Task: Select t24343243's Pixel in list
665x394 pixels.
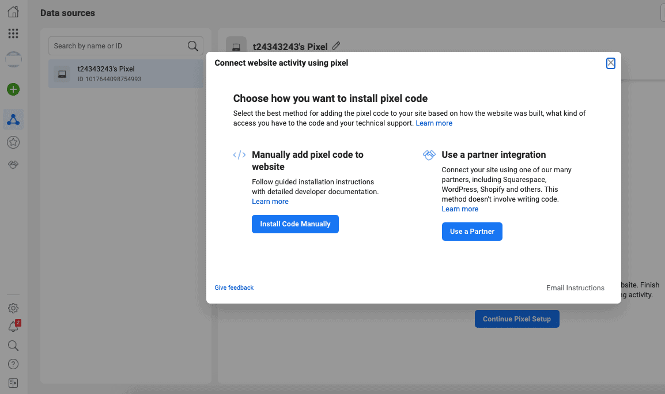Action: [x=126, y=74]
